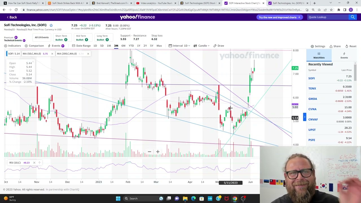This screenshot has width=361, height=203.
Task: Open the Indicators menu
Action: coord(12,46)
